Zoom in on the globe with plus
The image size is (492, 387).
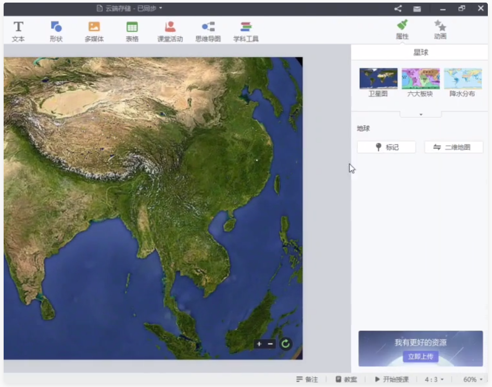click(x=259, y=344)
